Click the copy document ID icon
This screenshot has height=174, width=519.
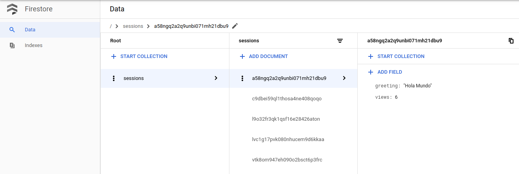[511, 41]
